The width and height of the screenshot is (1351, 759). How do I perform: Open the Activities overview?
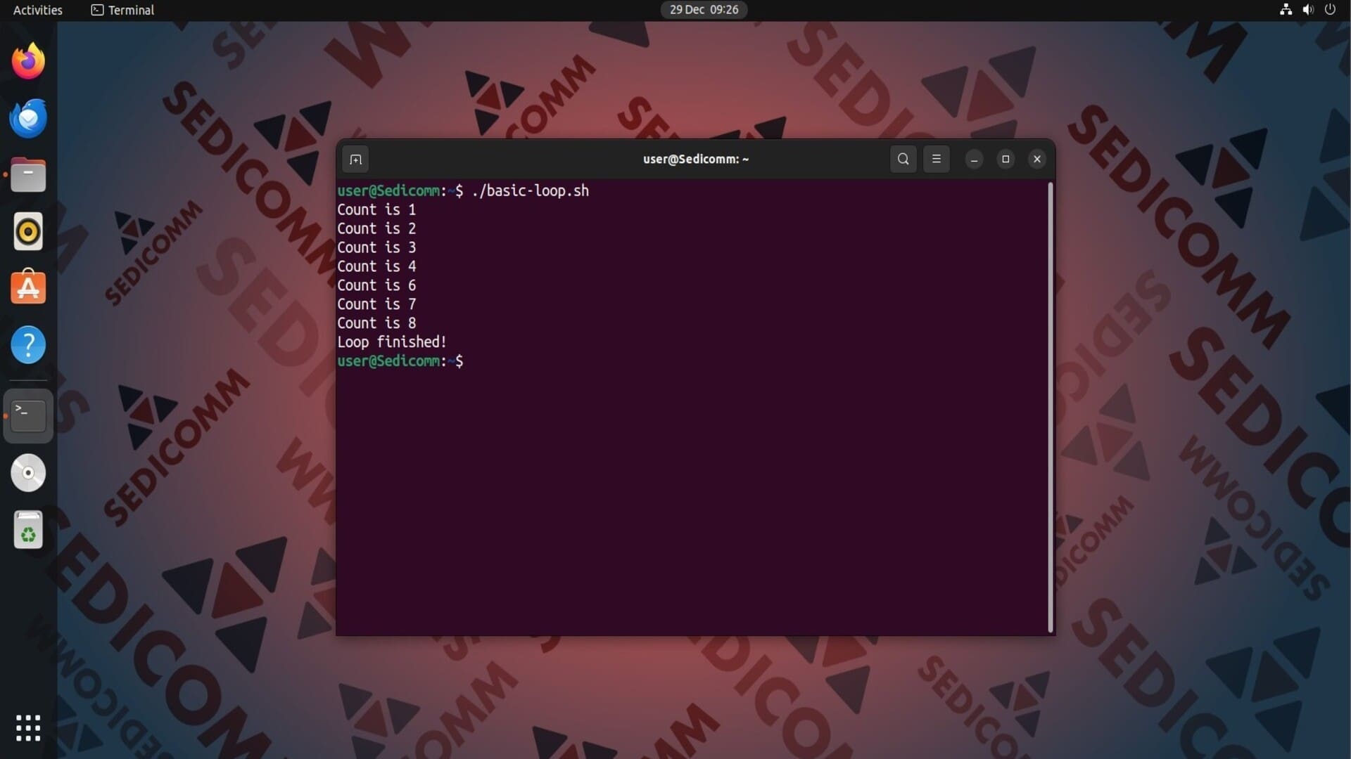point(38,10)
